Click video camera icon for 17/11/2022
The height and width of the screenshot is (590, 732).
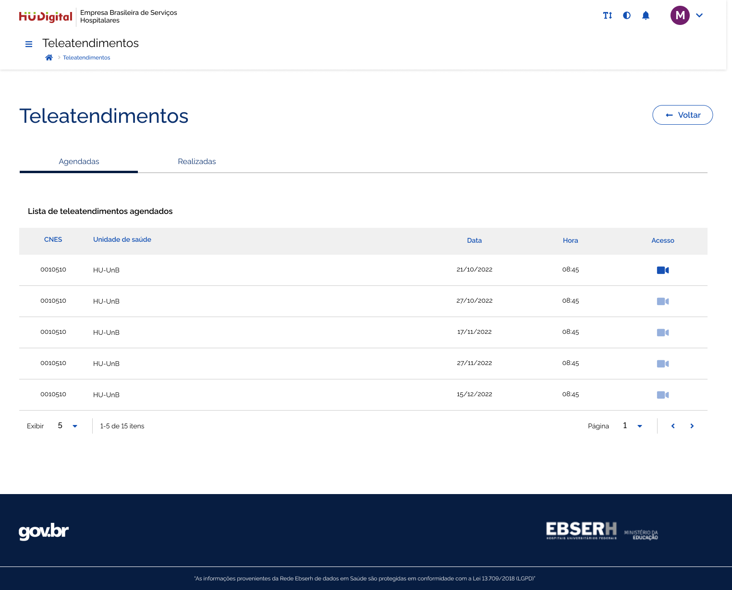[x=663, y=332]
